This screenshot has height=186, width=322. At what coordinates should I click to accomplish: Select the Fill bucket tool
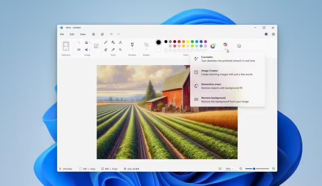[x=113, y=42]
